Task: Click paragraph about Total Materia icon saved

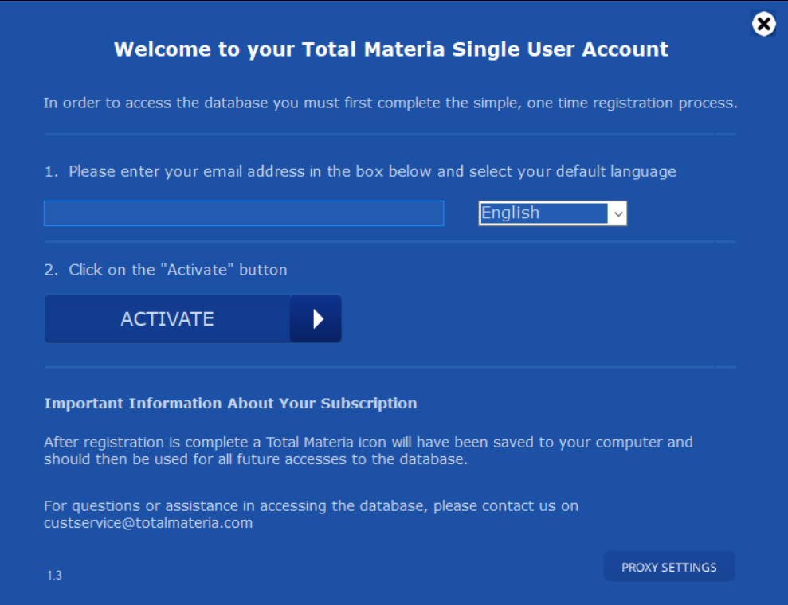Action: pyautogui.click(x=368, y=451)
